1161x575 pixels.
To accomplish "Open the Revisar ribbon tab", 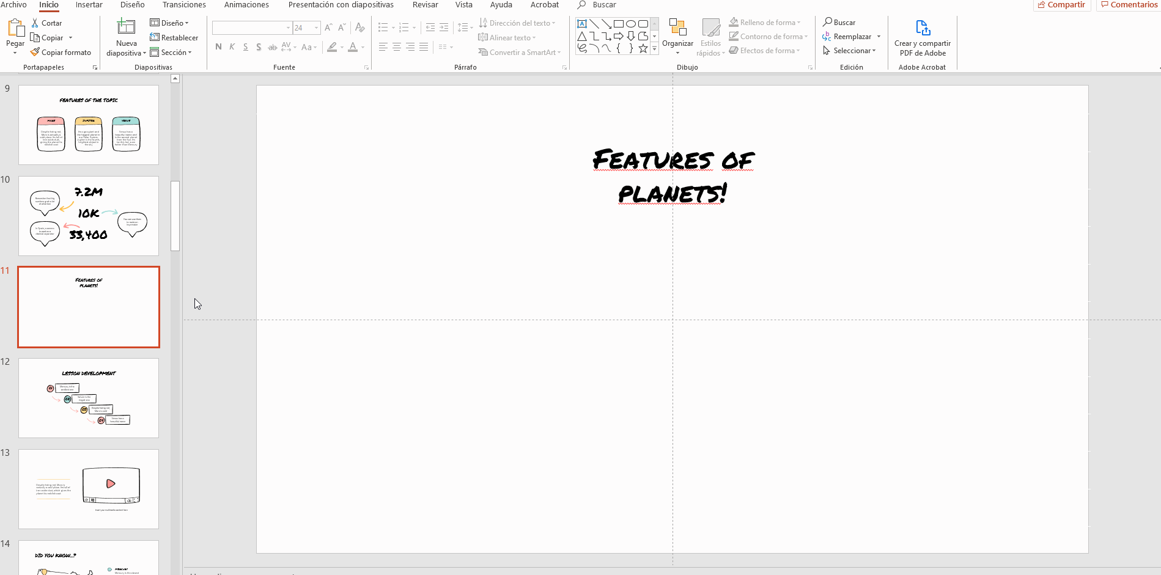I will [x=426, y=5].
